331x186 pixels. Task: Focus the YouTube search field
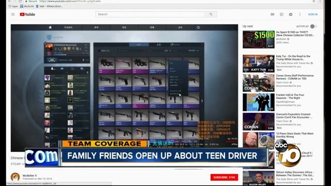(x=150, y=14)
